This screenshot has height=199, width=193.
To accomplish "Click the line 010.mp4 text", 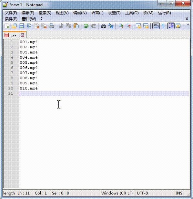I will (x=29, y=88).
